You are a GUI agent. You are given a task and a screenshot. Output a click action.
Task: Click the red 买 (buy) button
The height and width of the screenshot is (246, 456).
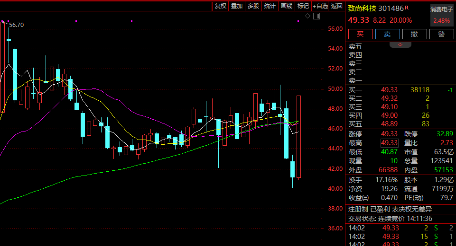click(360, 34)
